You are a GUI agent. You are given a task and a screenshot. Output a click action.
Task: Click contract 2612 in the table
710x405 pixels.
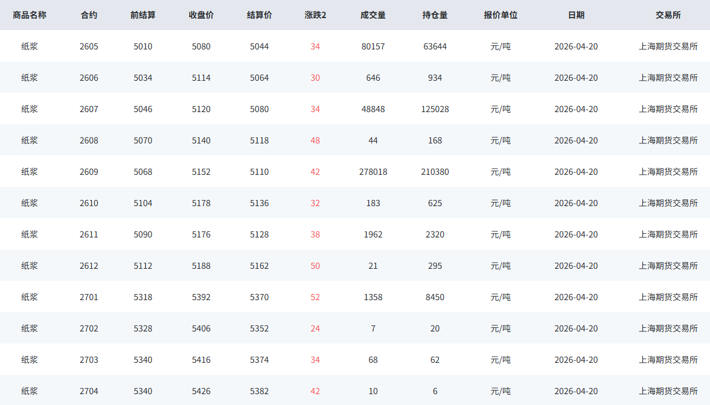click(89, 266)
